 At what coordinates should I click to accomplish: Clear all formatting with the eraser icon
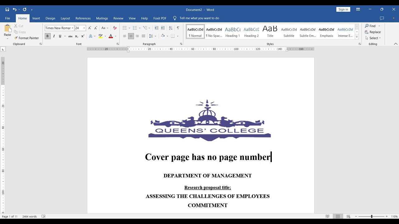(115, 28)
